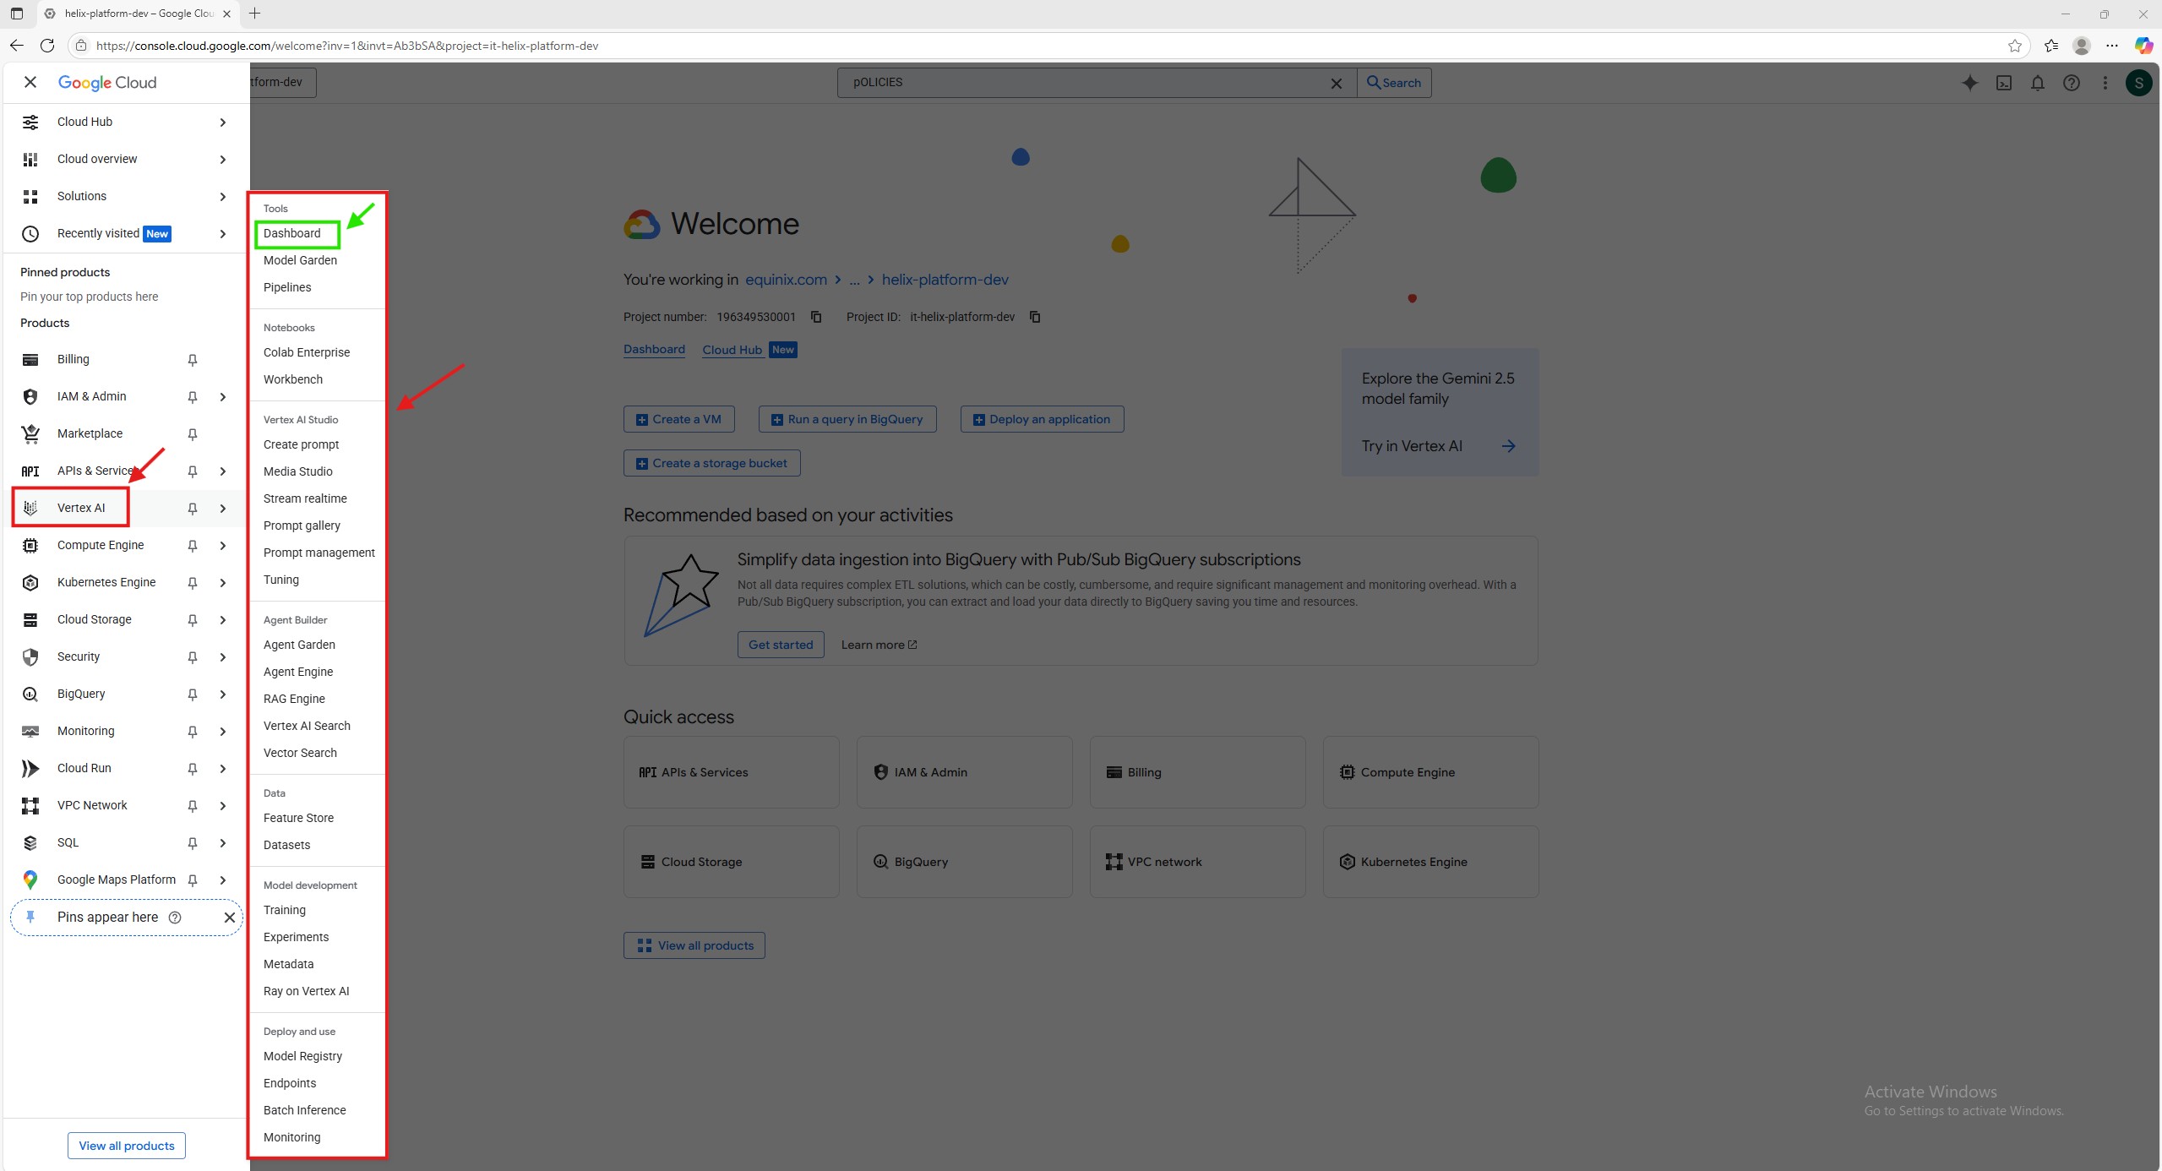
Task: Pin Billing to pinned products
Action: [193, 360]
